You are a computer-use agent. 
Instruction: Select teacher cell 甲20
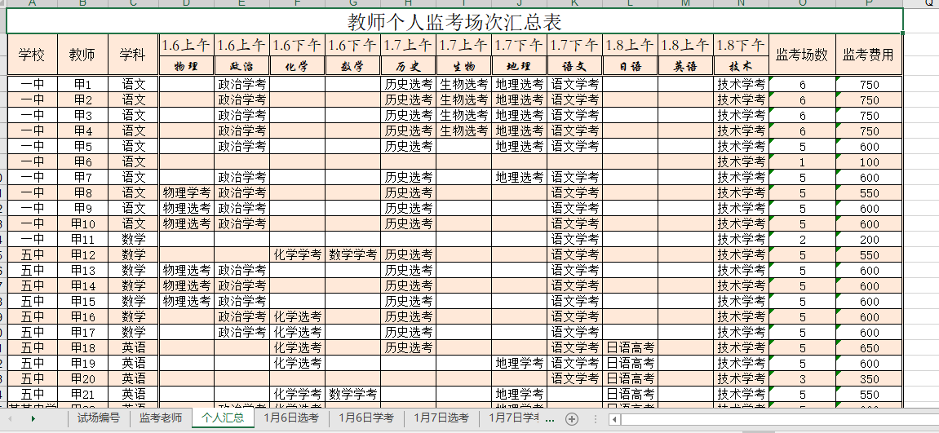(x=82, y=379)
